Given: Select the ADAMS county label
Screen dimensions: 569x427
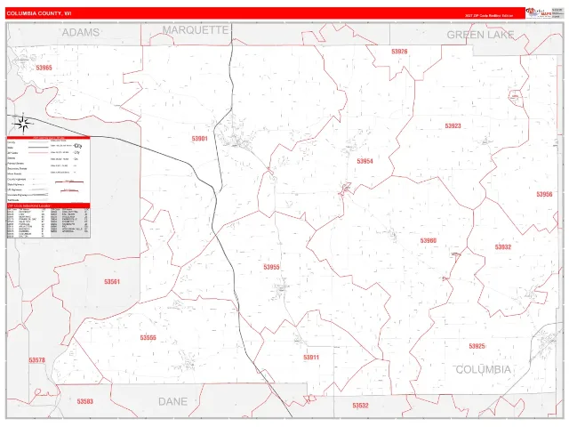Looking at the screenshot, I should point(81,32).
